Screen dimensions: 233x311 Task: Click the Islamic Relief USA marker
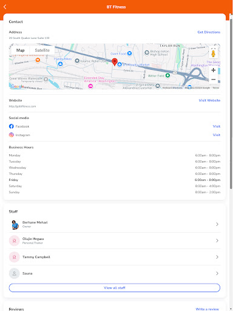pos(77,61)
